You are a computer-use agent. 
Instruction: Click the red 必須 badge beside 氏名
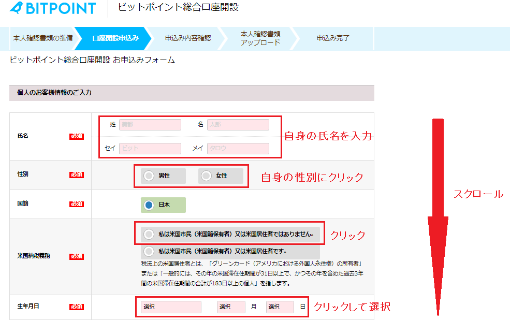[x=77, y=136]
